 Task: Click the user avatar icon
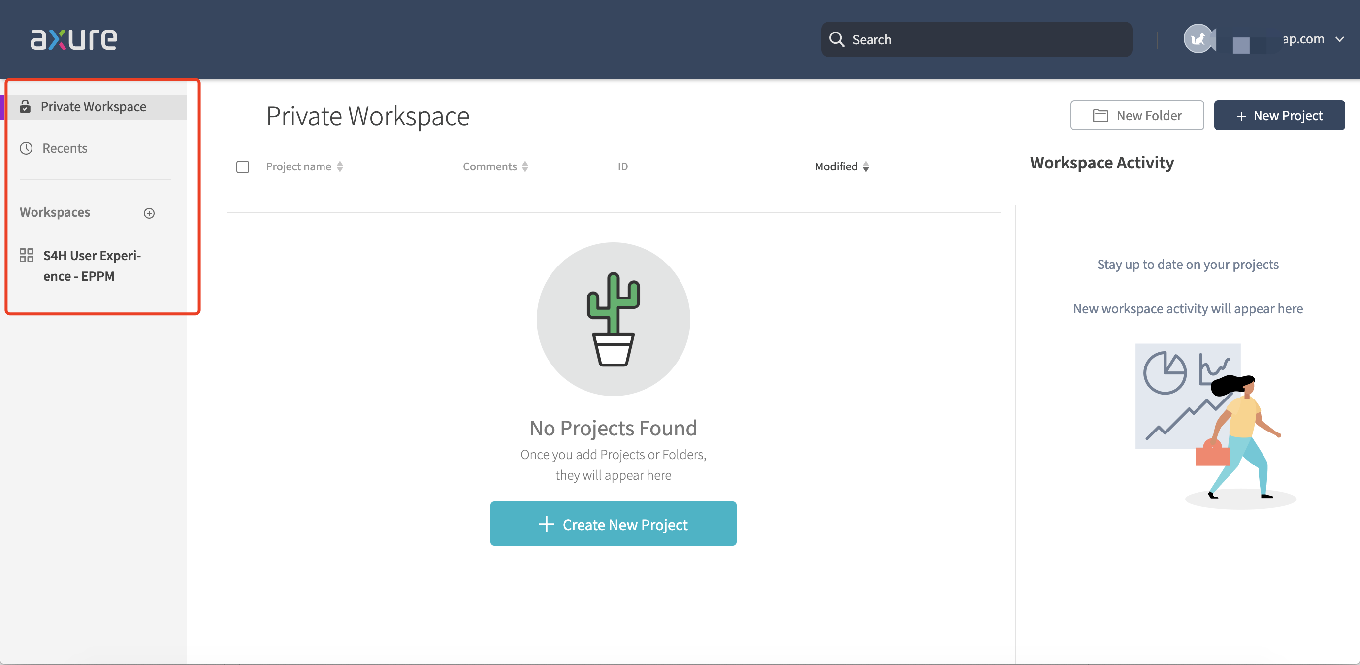pyautogui.click(x=1198, y=39)
